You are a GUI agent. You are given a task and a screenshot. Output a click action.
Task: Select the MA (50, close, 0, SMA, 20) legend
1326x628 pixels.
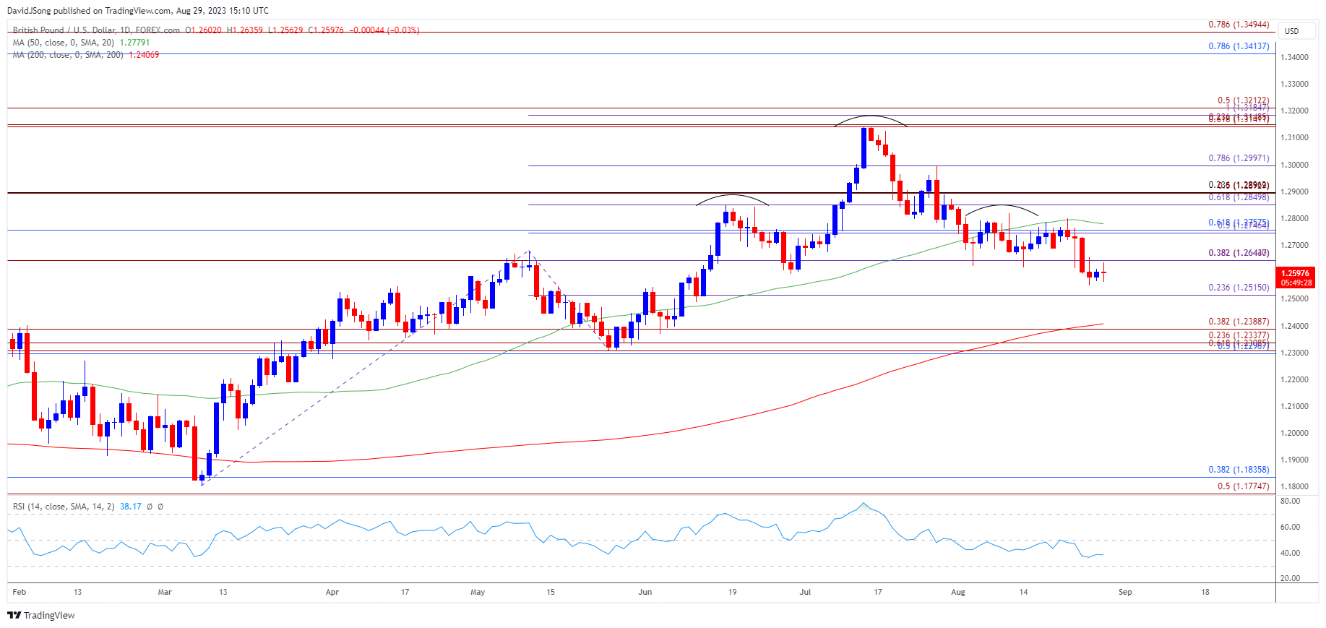(x=64, y=43)
